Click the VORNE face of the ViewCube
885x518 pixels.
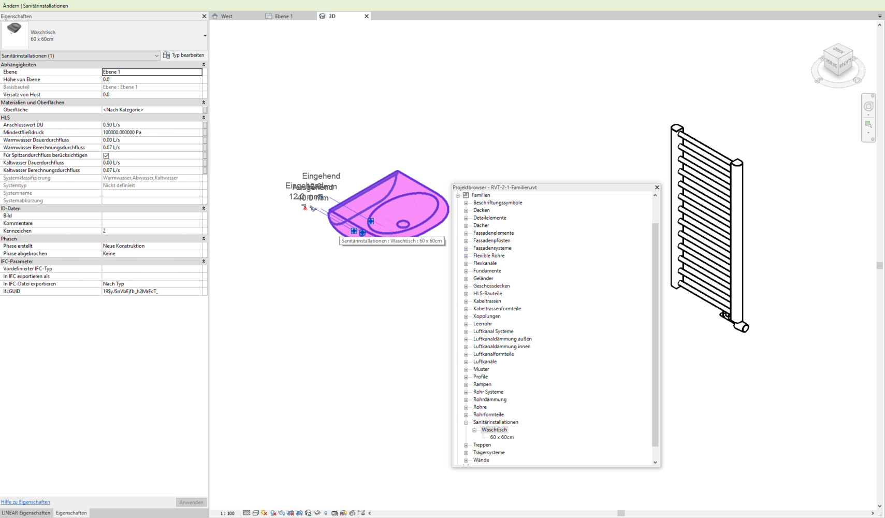831,64
